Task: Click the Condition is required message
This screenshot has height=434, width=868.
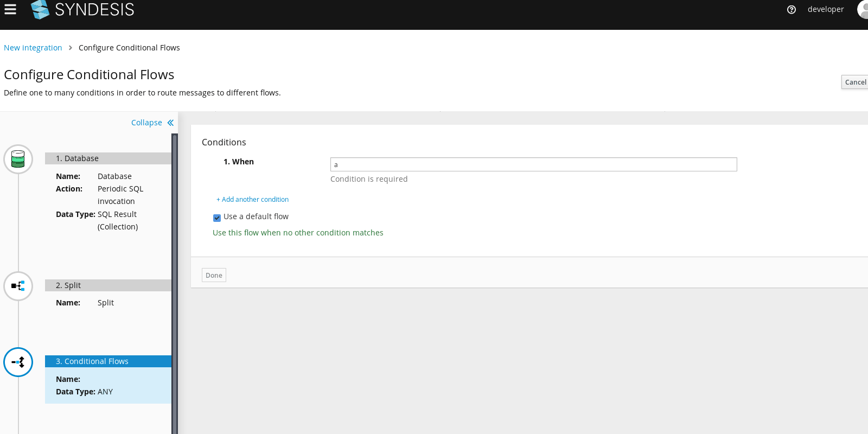Action: pos(369,179)
